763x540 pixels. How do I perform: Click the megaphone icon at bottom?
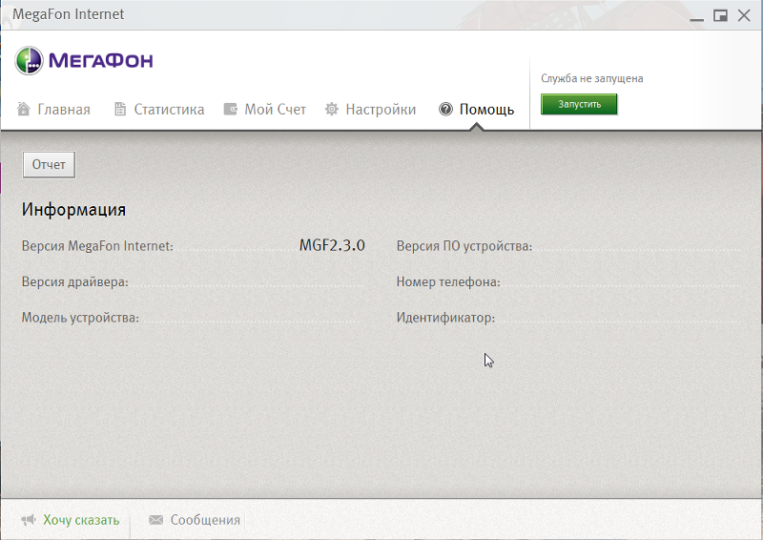(x=29, y=520)
